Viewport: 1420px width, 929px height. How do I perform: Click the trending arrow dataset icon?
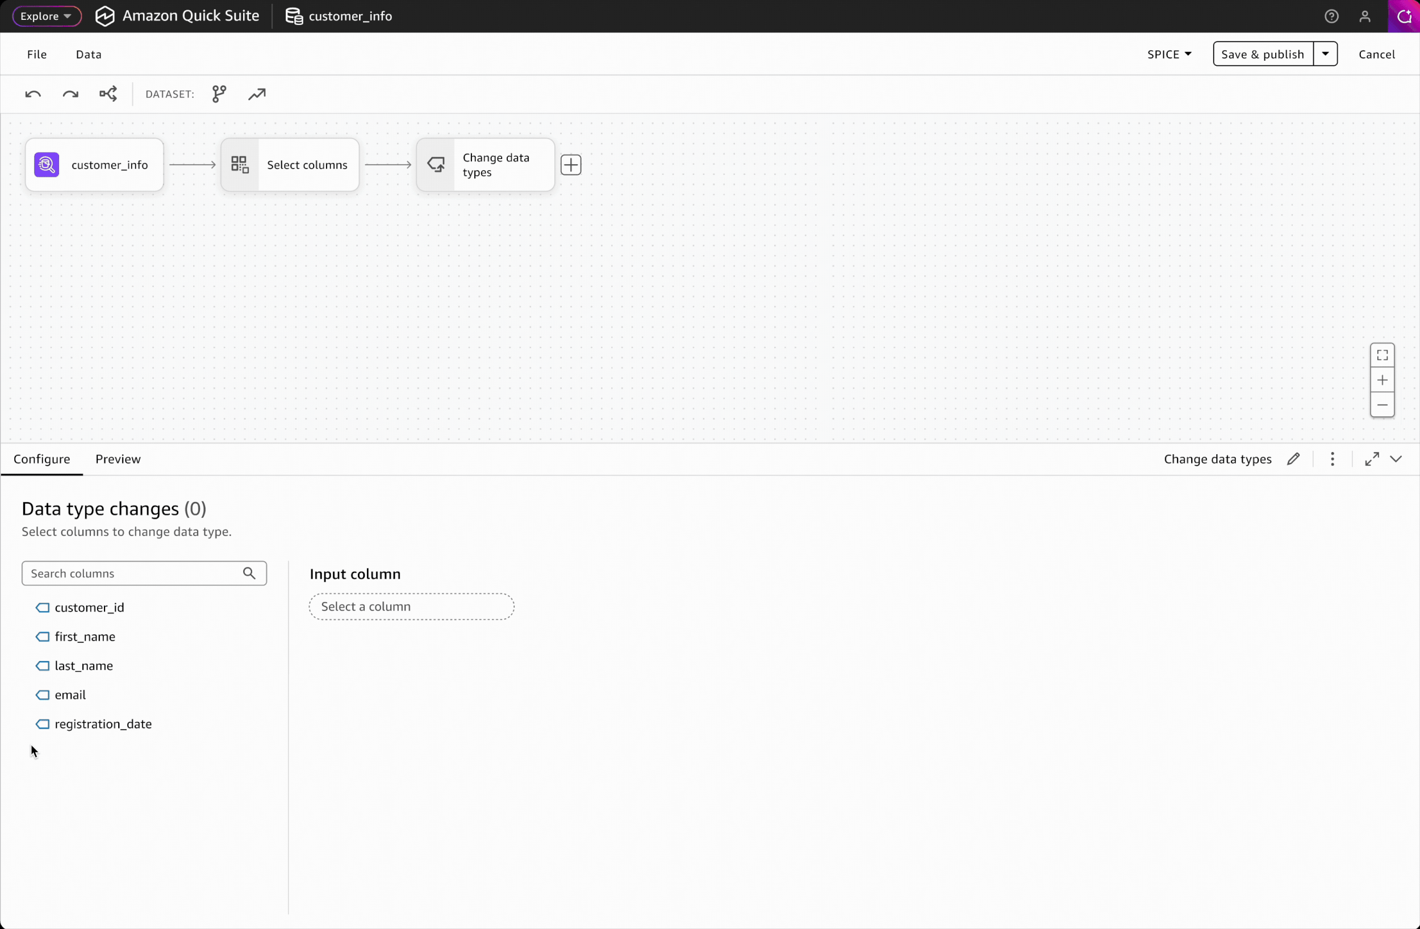(257, 94)
